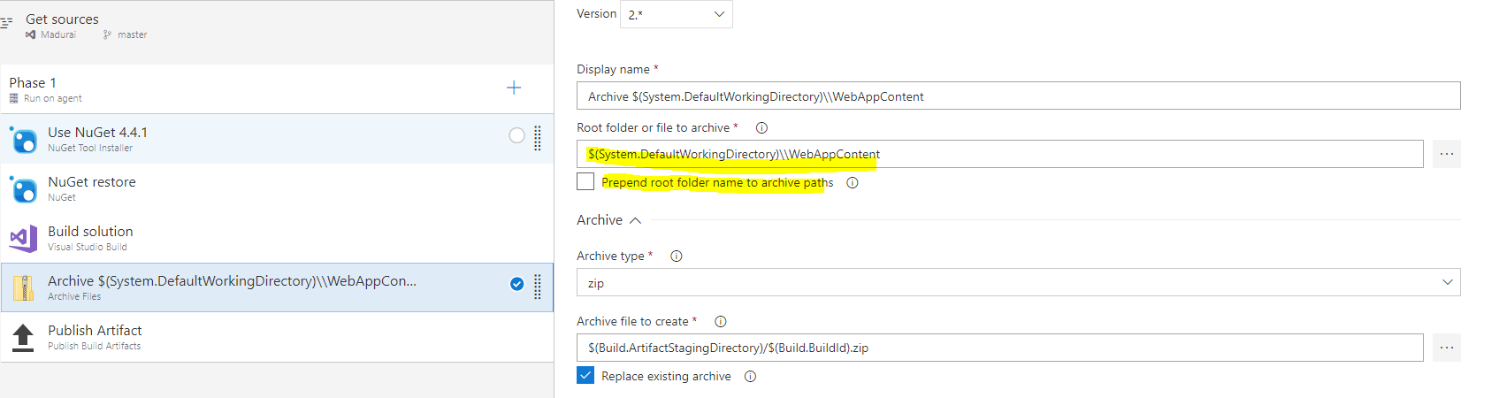The height and width of the screenshot is (398, 1499).
Task: Browse archive file path with ellipsis button
Action: 1446,348
